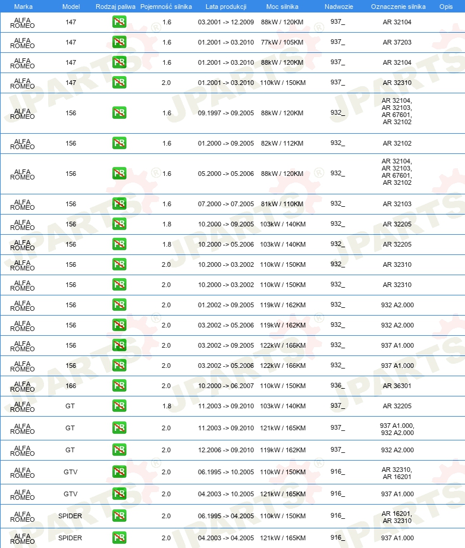Click petrol icon in GT 1.8 row
Image resolution: width=465 pixels, height=548 pixels.
tap(119, 406)
